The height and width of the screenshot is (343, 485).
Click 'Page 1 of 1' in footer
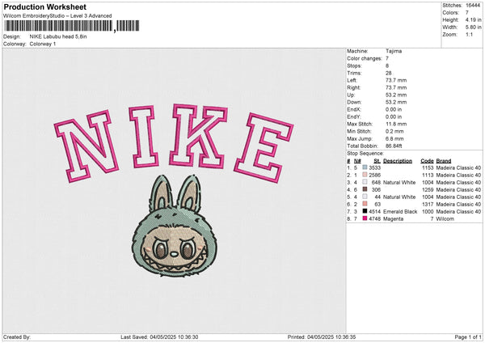pyautogui.click(x=468, y=337)
